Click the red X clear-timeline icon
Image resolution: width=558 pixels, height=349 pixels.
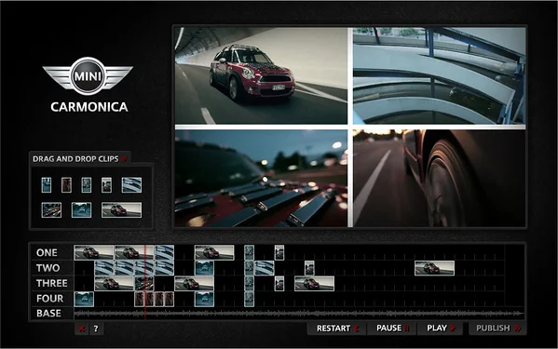[x=81, y=329]
